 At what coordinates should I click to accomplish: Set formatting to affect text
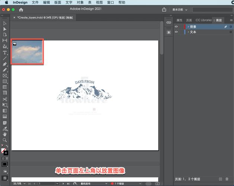tap(7, 158)
